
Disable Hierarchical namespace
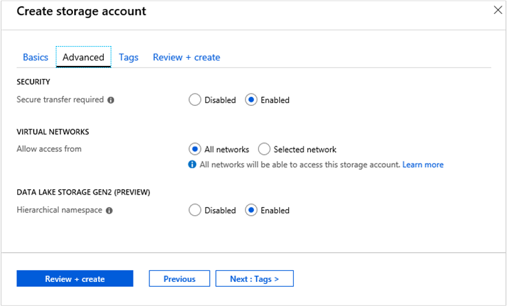click(x=195, y=210)
